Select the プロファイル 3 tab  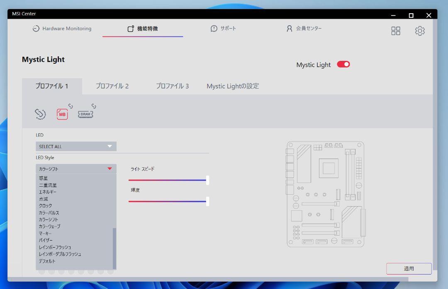(173, 86)
